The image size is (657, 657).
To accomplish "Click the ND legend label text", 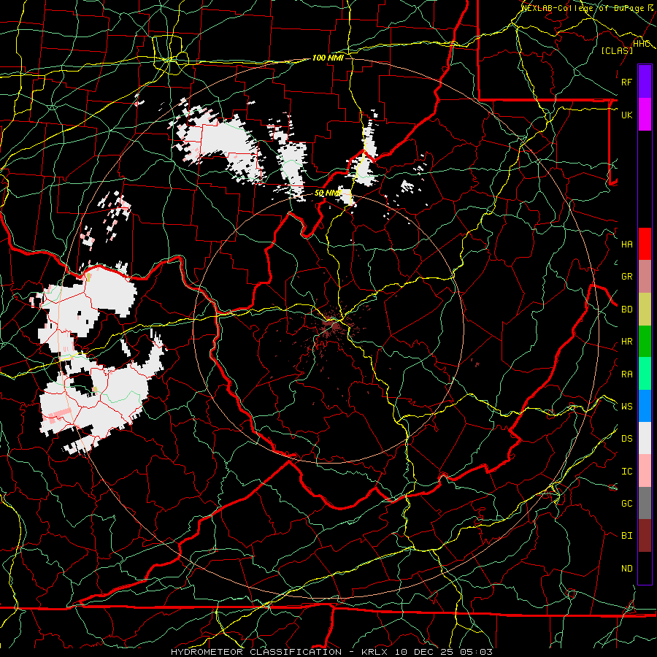I will coord(626,568).
